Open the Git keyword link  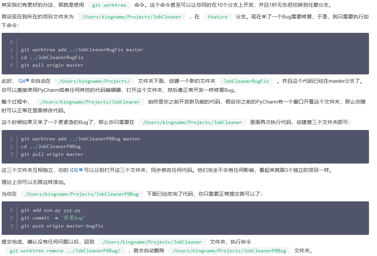point(22,81)
